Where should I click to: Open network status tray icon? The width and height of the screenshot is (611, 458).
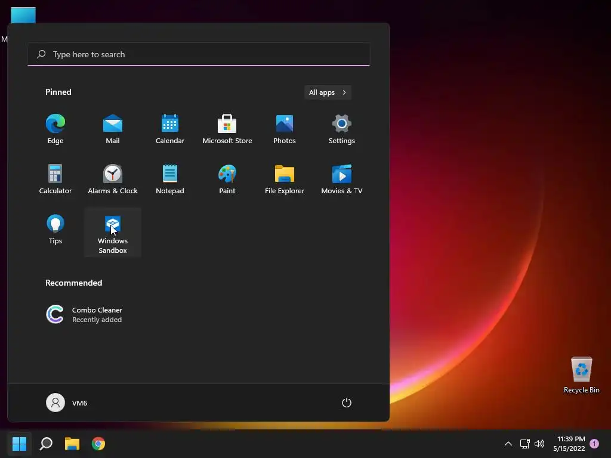coord(524,444)
